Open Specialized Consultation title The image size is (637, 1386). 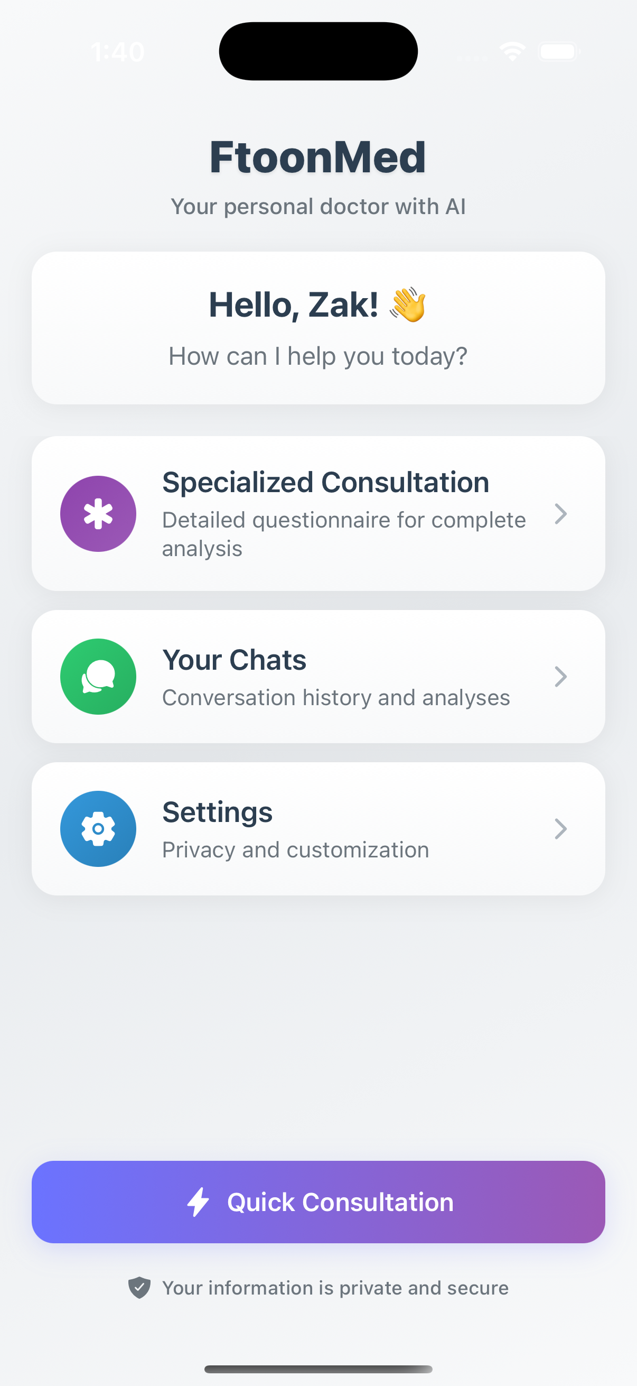326,482
